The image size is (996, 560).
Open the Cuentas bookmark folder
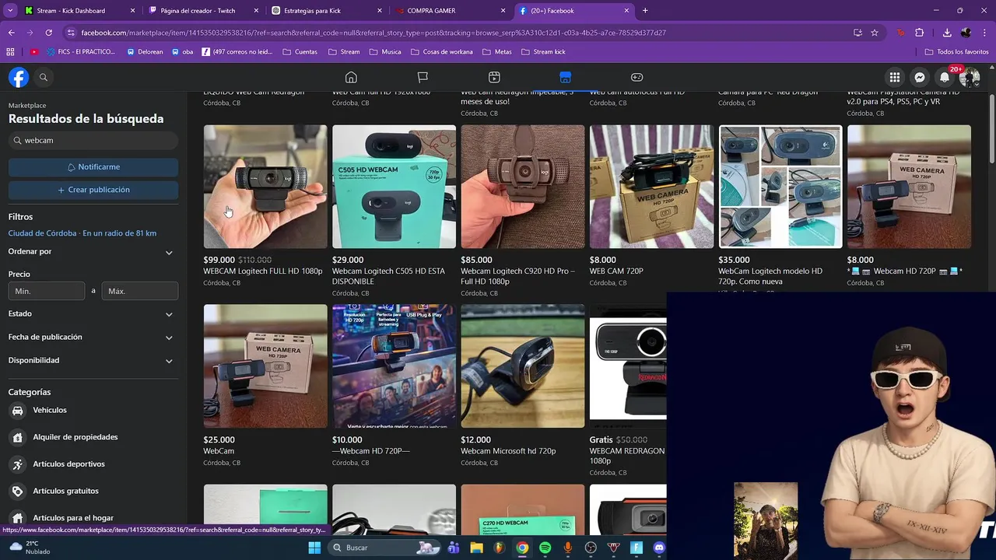click(300, 52)
